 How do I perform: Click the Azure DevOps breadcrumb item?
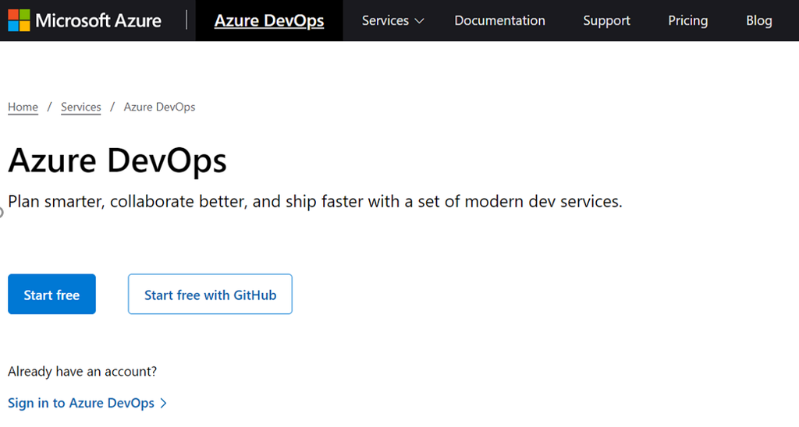(x=159, y=107)
